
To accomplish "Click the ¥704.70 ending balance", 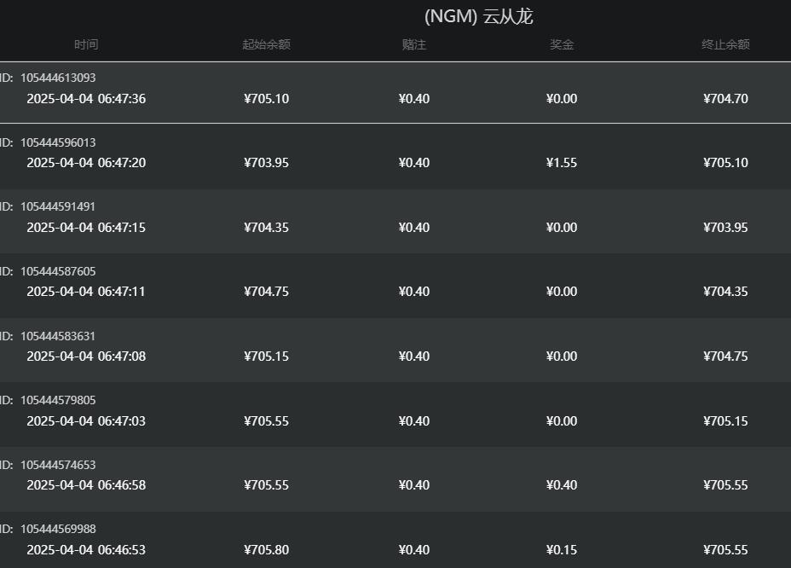I will [725, 99].
